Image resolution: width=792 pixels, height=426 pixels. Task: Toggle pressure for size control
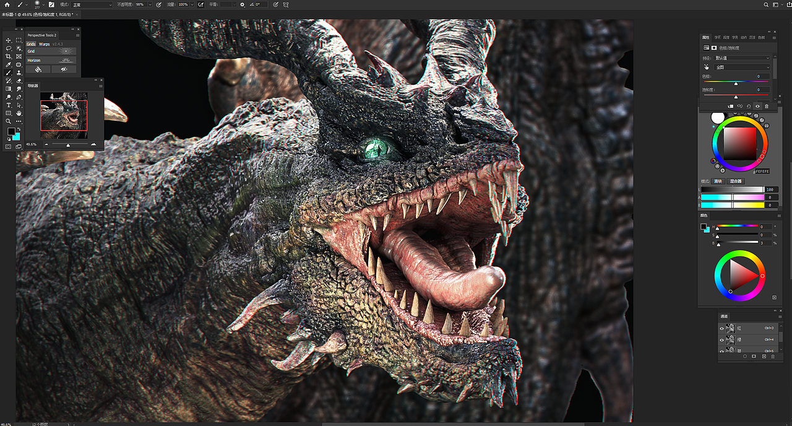[x=275, y=4]
